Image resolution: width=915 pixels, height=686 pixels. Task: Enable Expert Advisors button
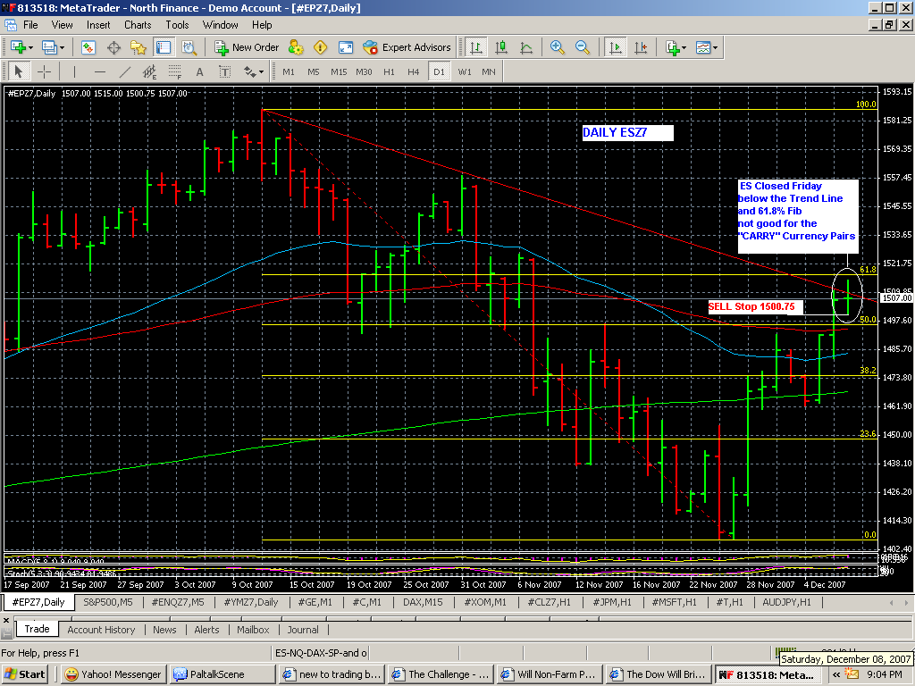(x=407, y=47)
